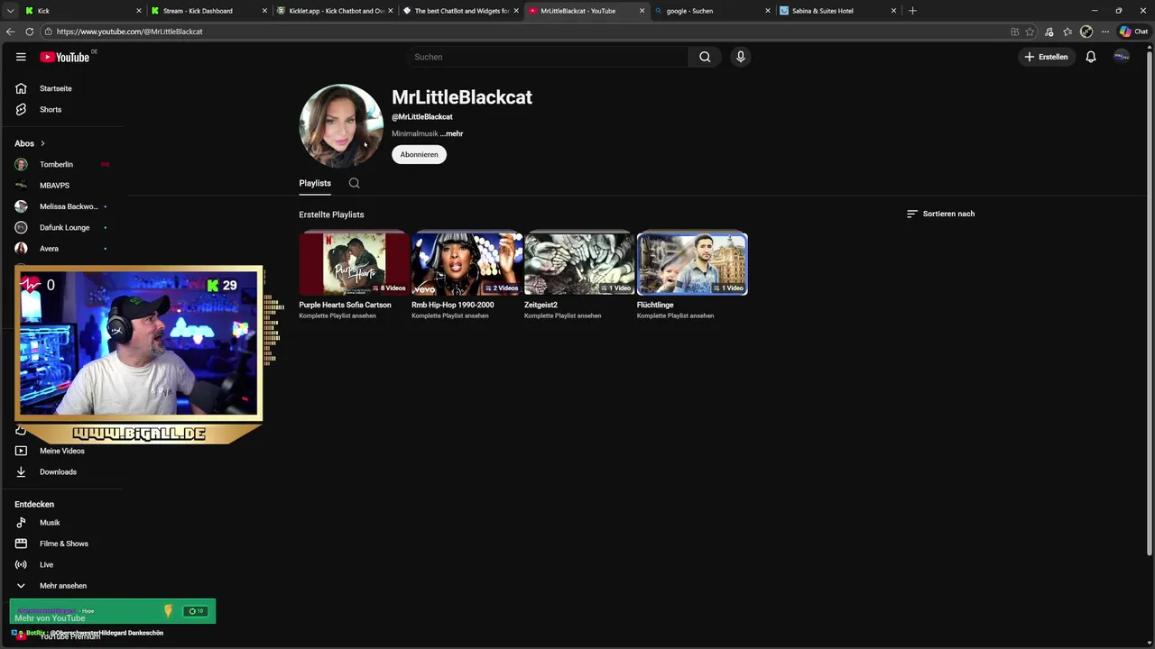
Task: View complete playlist under Rmb Hip-Hop
Action: tap(450, 315)
